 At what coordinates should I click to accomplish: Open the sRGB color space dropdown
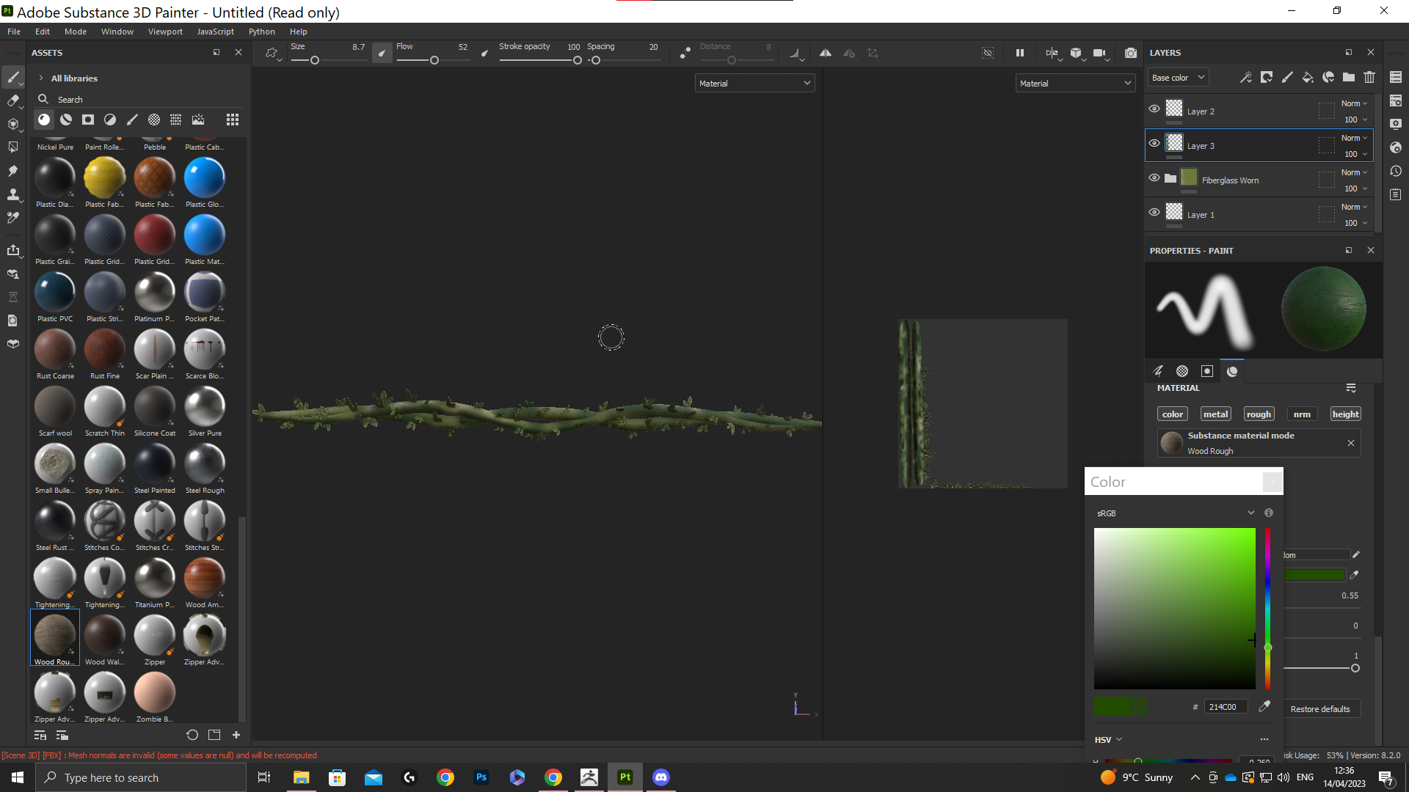[1175, 513]
